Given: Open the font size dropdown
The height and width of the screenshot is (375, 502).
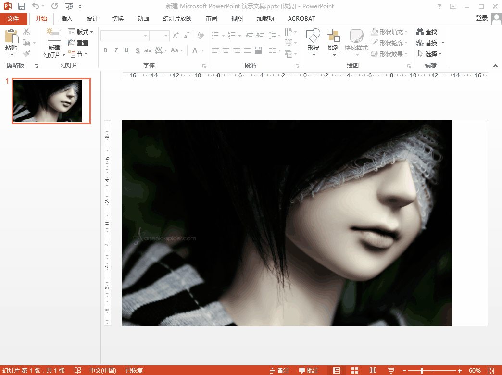Looking at the screenshot, I should click(x=166, y=36).
